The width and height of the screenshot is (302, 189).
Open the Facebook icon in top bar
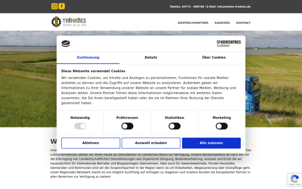(x=61, y=6)
